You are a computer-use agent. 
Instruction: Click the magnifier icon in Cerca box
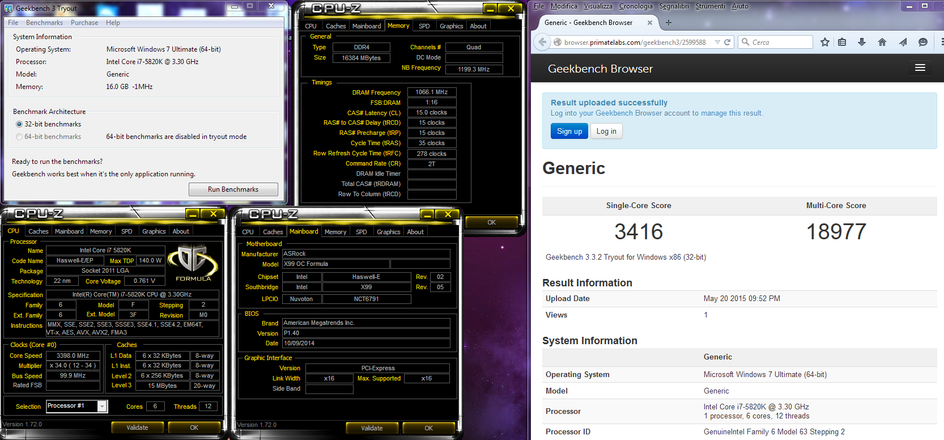[745, 42]
